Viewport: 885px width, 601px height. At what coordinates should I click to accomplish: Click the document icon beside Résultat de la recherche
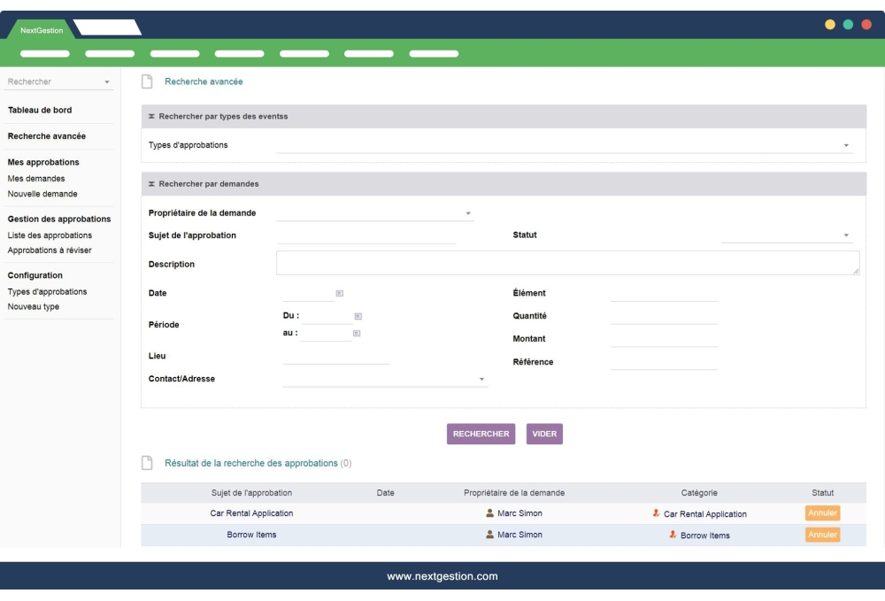[x=146, y=462]
